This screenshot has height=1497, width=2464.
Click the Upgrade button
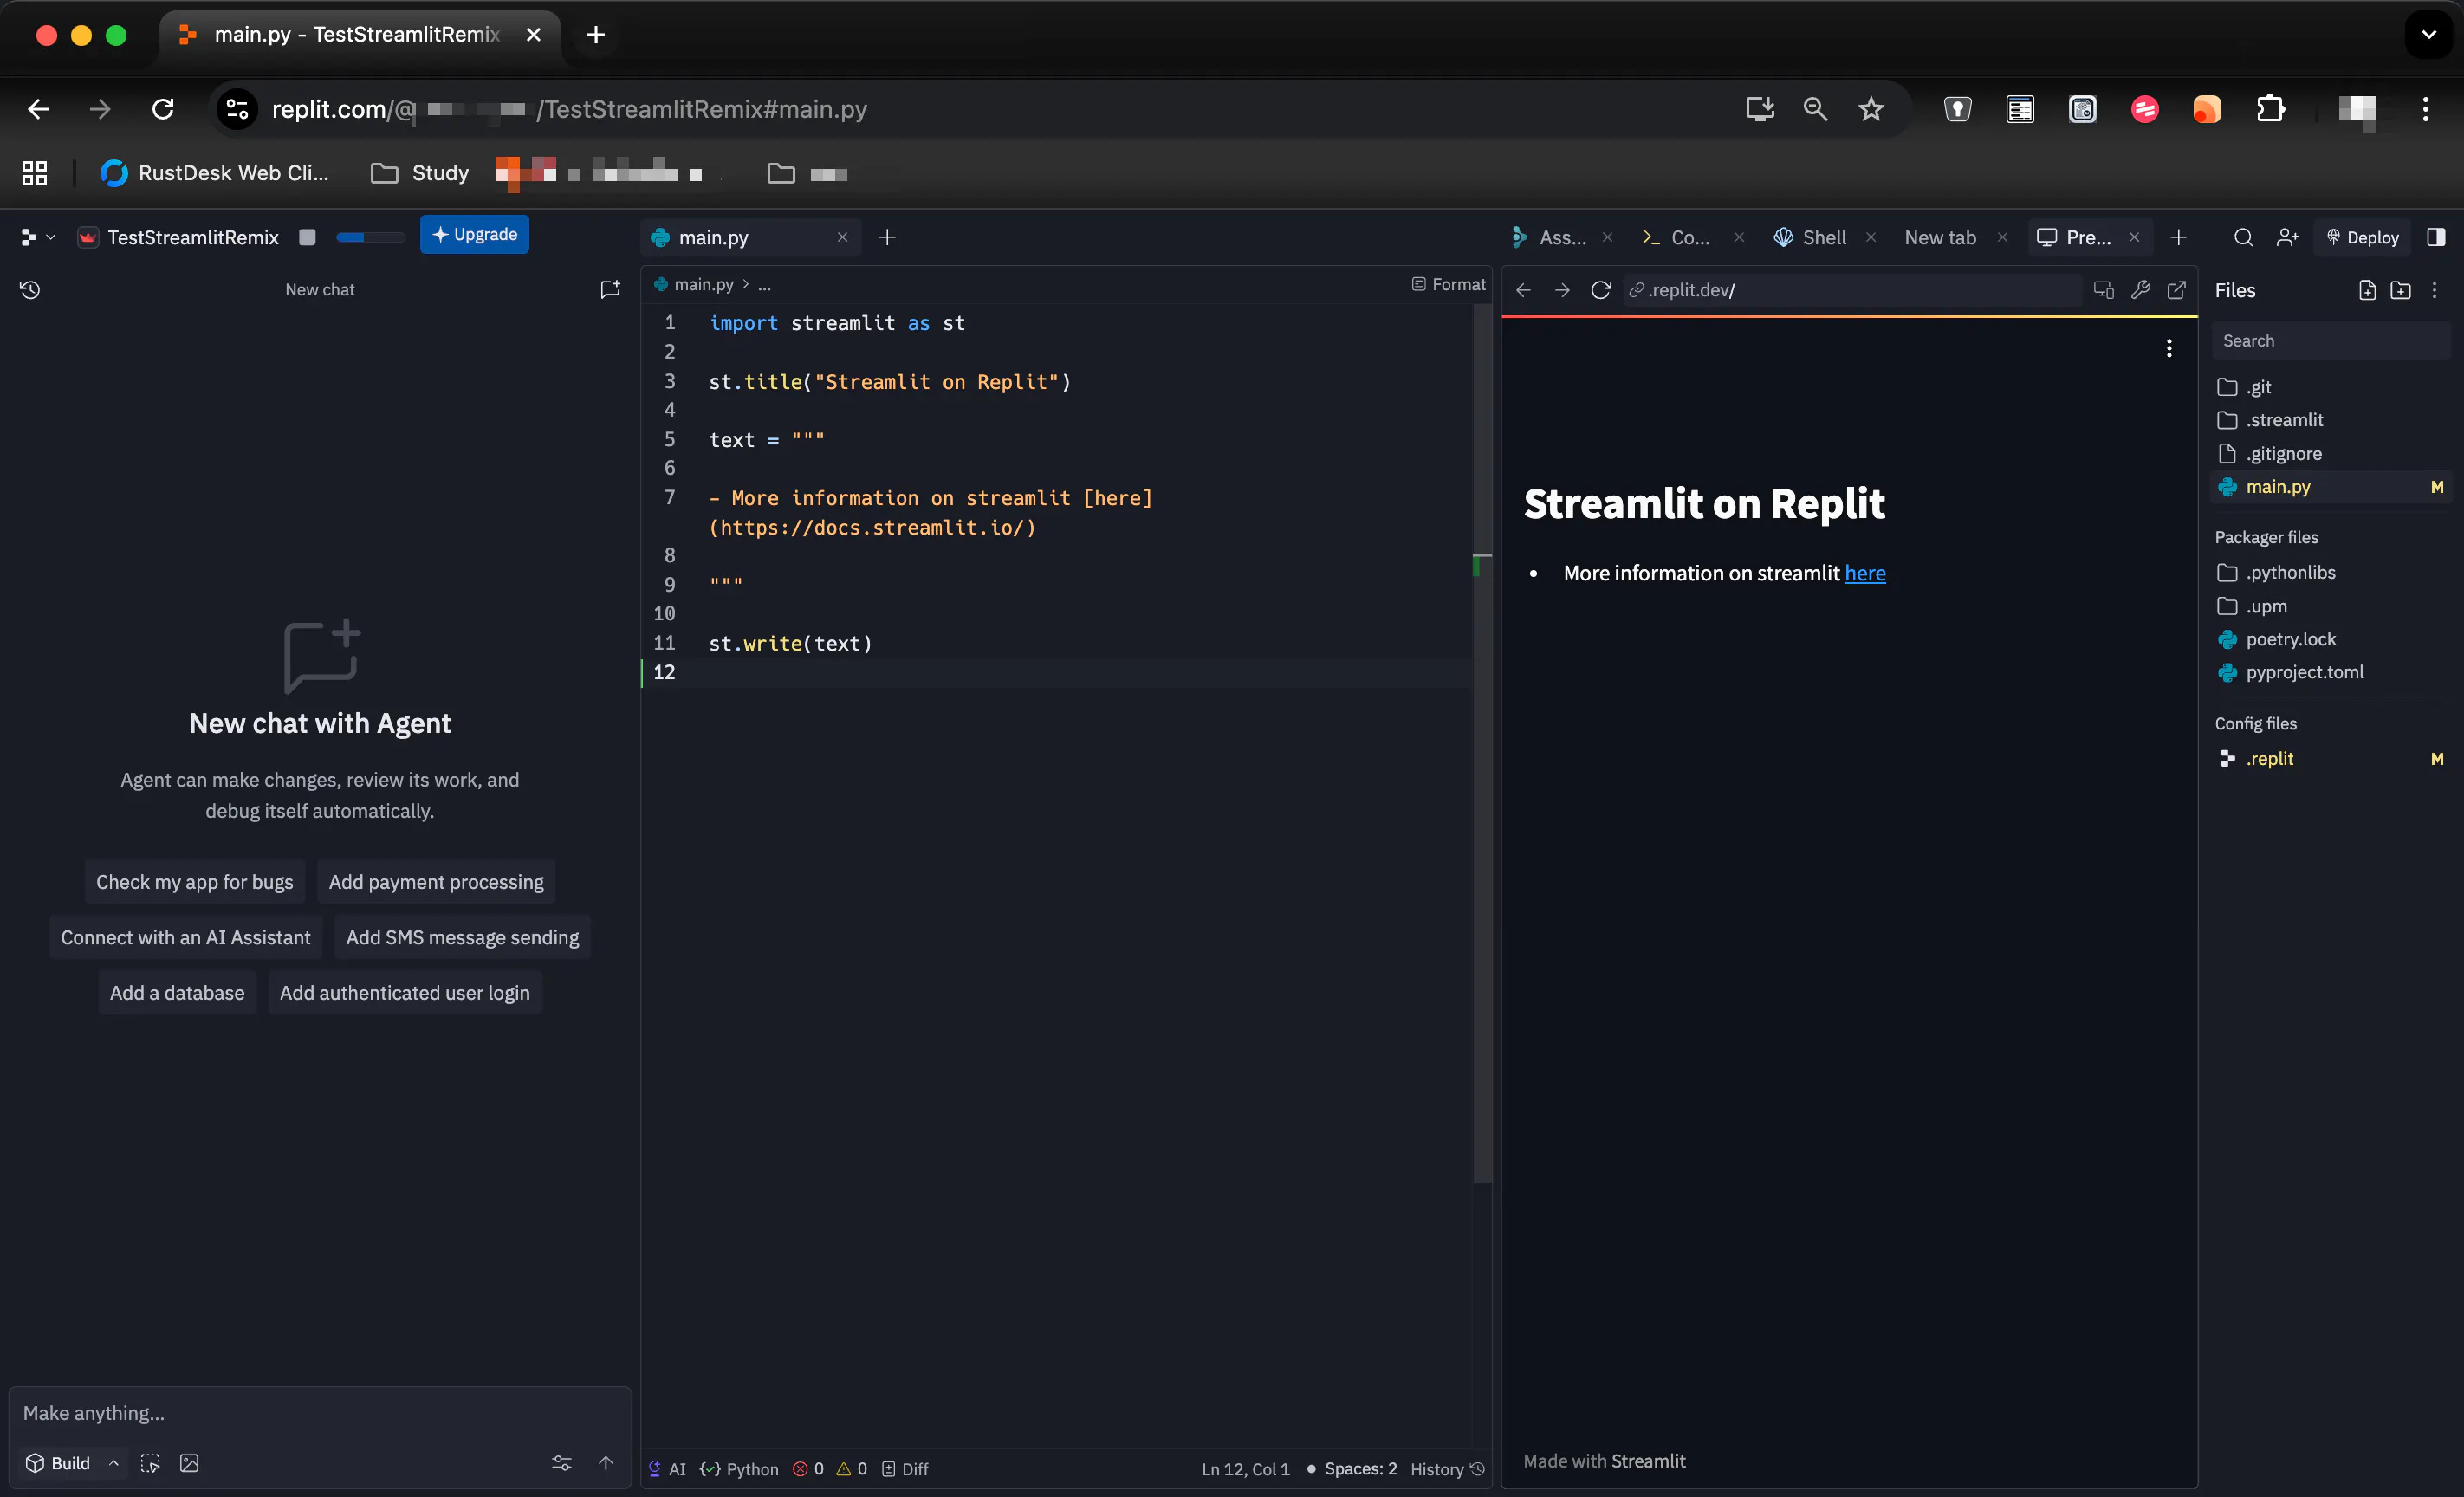coord(474,234)
